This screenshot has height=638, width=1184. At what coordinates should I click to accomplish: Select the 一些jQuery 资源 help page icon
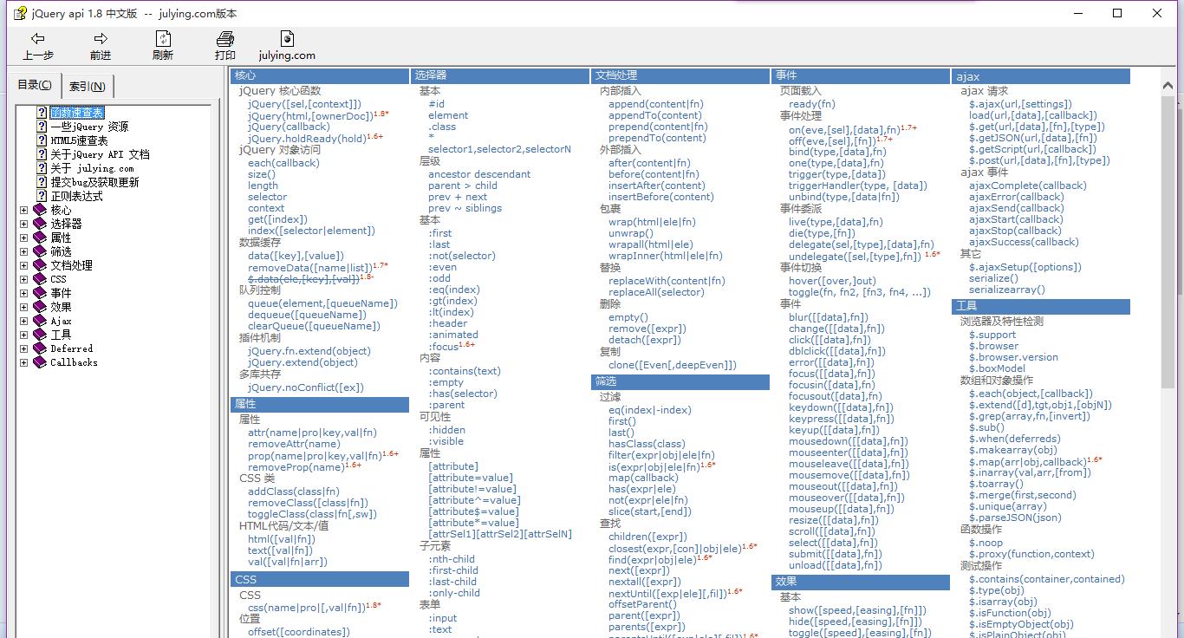[x=42, y=127]
